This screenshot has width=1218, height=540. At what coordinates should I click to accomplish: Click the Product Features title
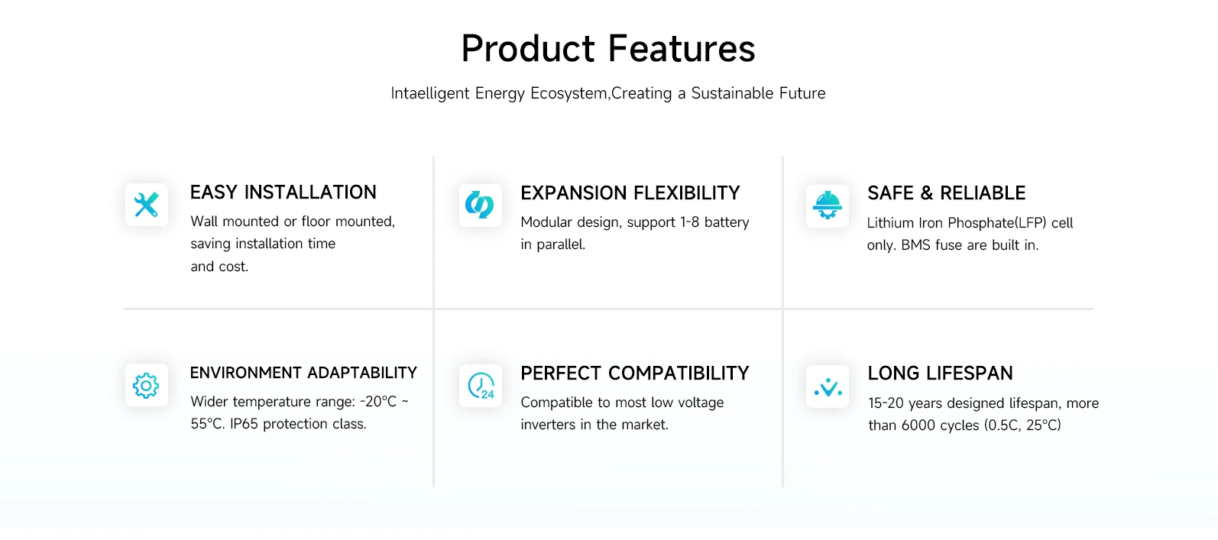[x=608, y=49]
